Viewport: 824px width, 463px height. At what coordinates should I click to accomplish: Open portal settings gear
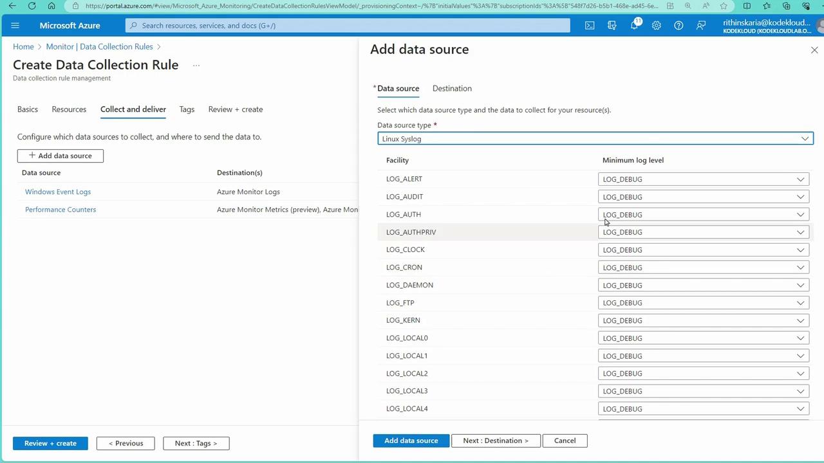tap(656, 26)
